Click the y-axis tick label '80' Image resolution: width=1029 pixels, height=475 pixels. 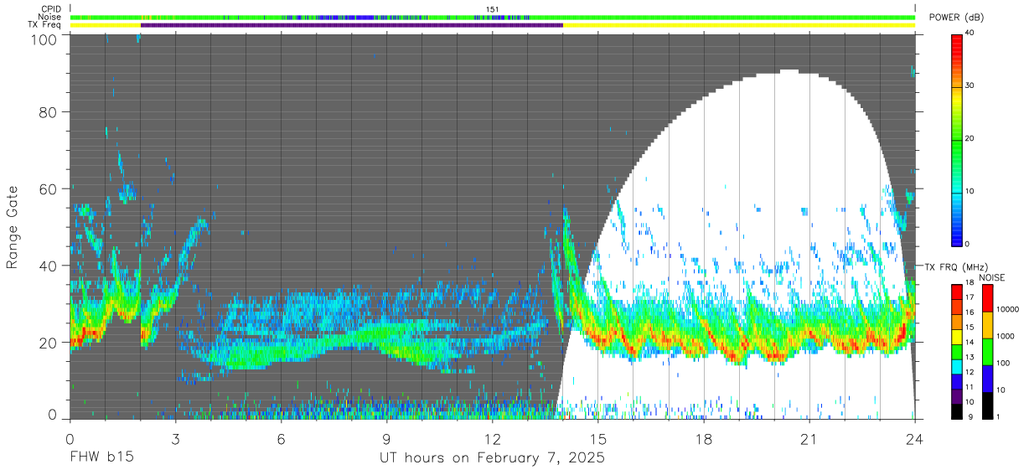(x=49, y=111)
